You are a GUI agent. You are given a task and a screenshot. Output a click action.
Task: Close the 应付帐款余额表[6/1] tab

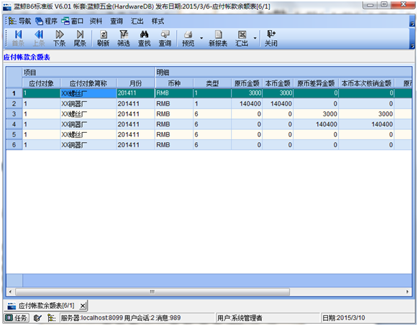click(x=83, y=306)
